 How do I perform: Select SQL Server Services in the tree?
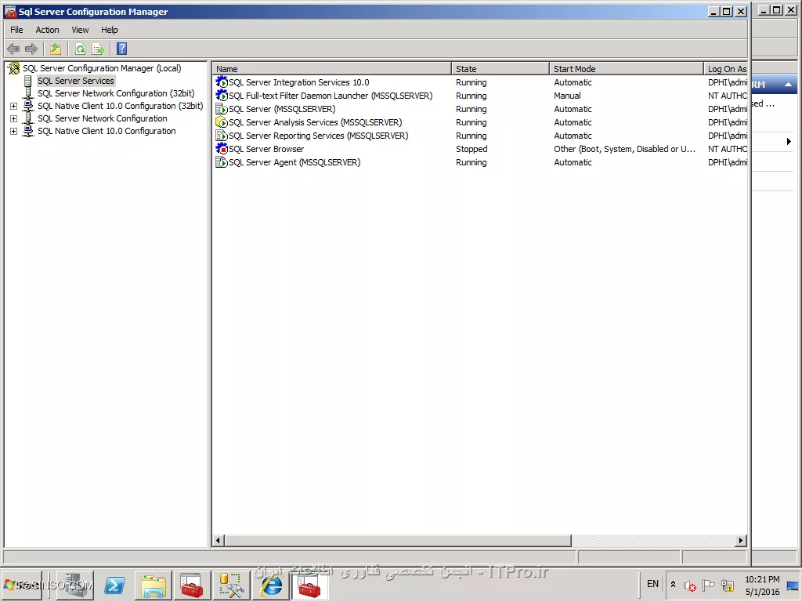click(x=75, y=81)
